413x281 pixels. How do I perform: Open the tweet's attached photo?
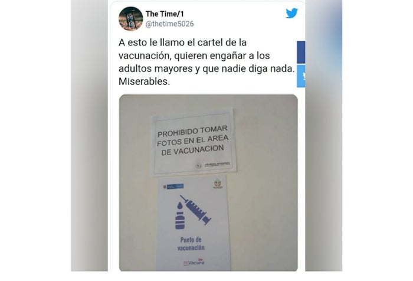pos(208,182)
